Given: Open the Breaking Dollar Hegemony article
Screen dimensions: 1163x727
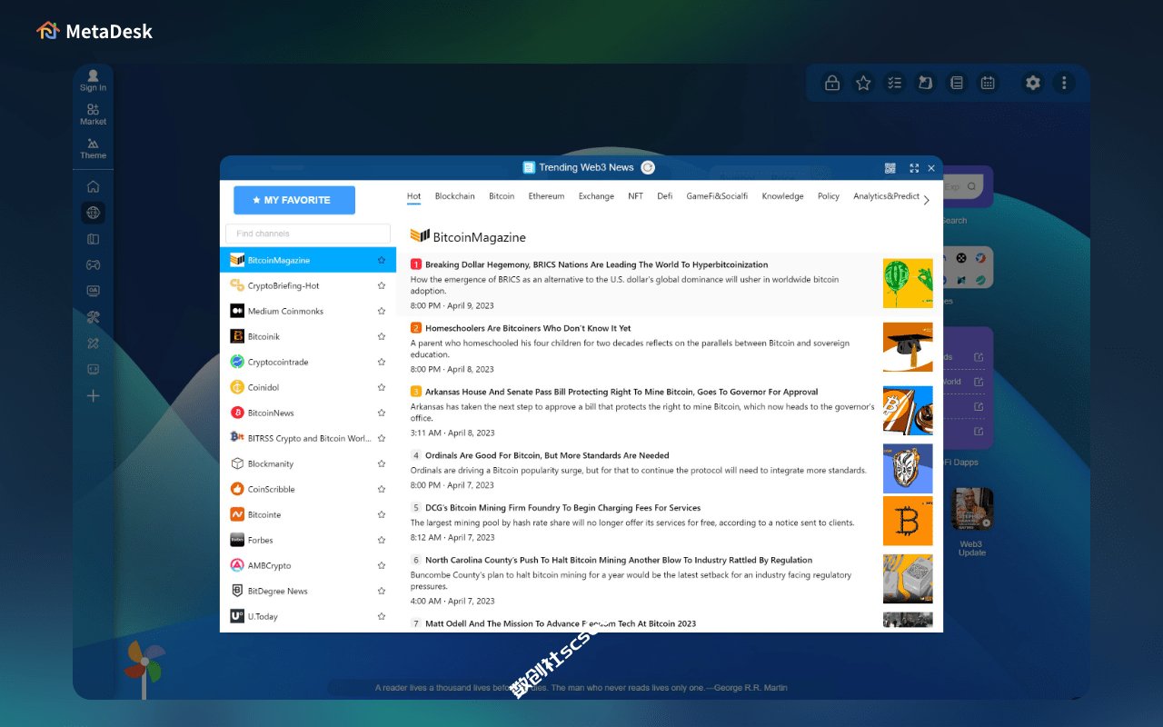Looking at the screenshot, I should 596,264.
